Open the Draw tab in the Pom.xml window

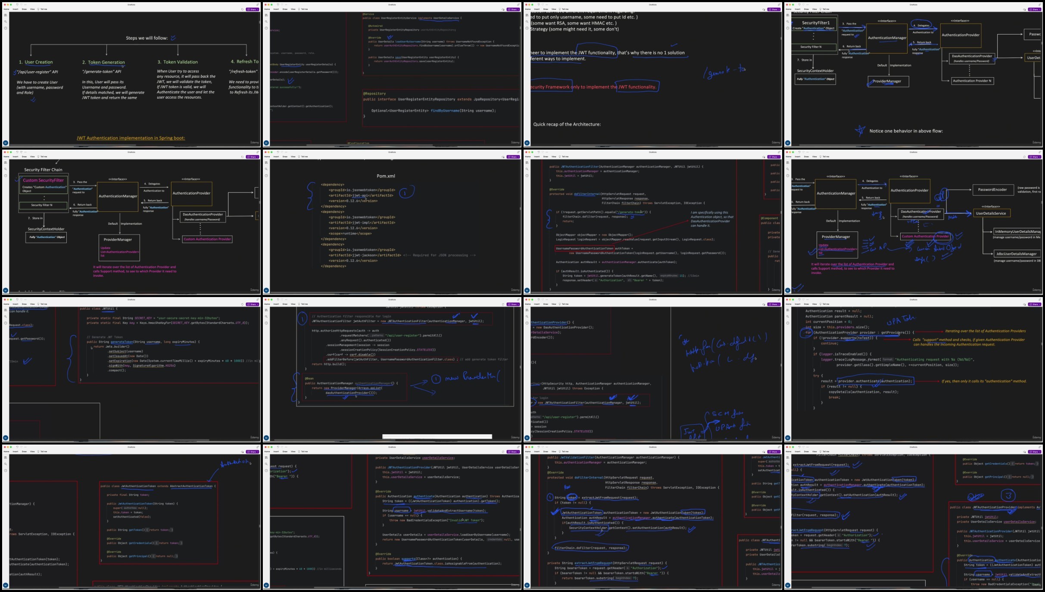(285, 157)
